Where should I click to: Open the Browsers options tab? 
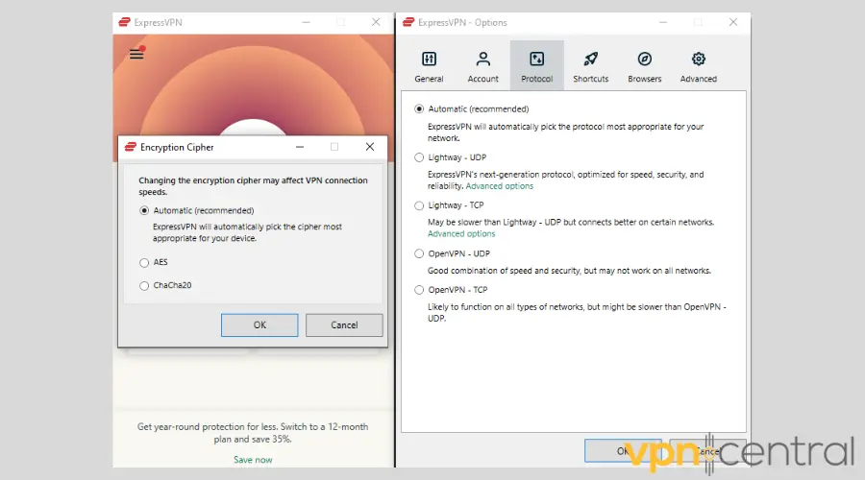tap(644, 66)
